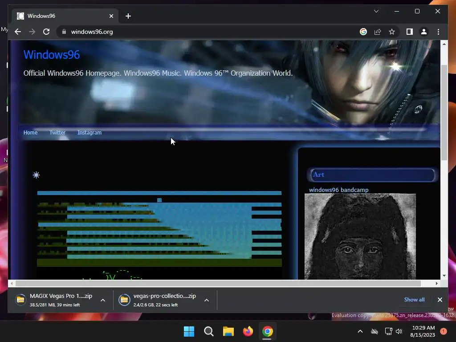Screen dimensions: 456x342
Task: Click the horizontal scrollbar left arrow
Action: [11, 283]
